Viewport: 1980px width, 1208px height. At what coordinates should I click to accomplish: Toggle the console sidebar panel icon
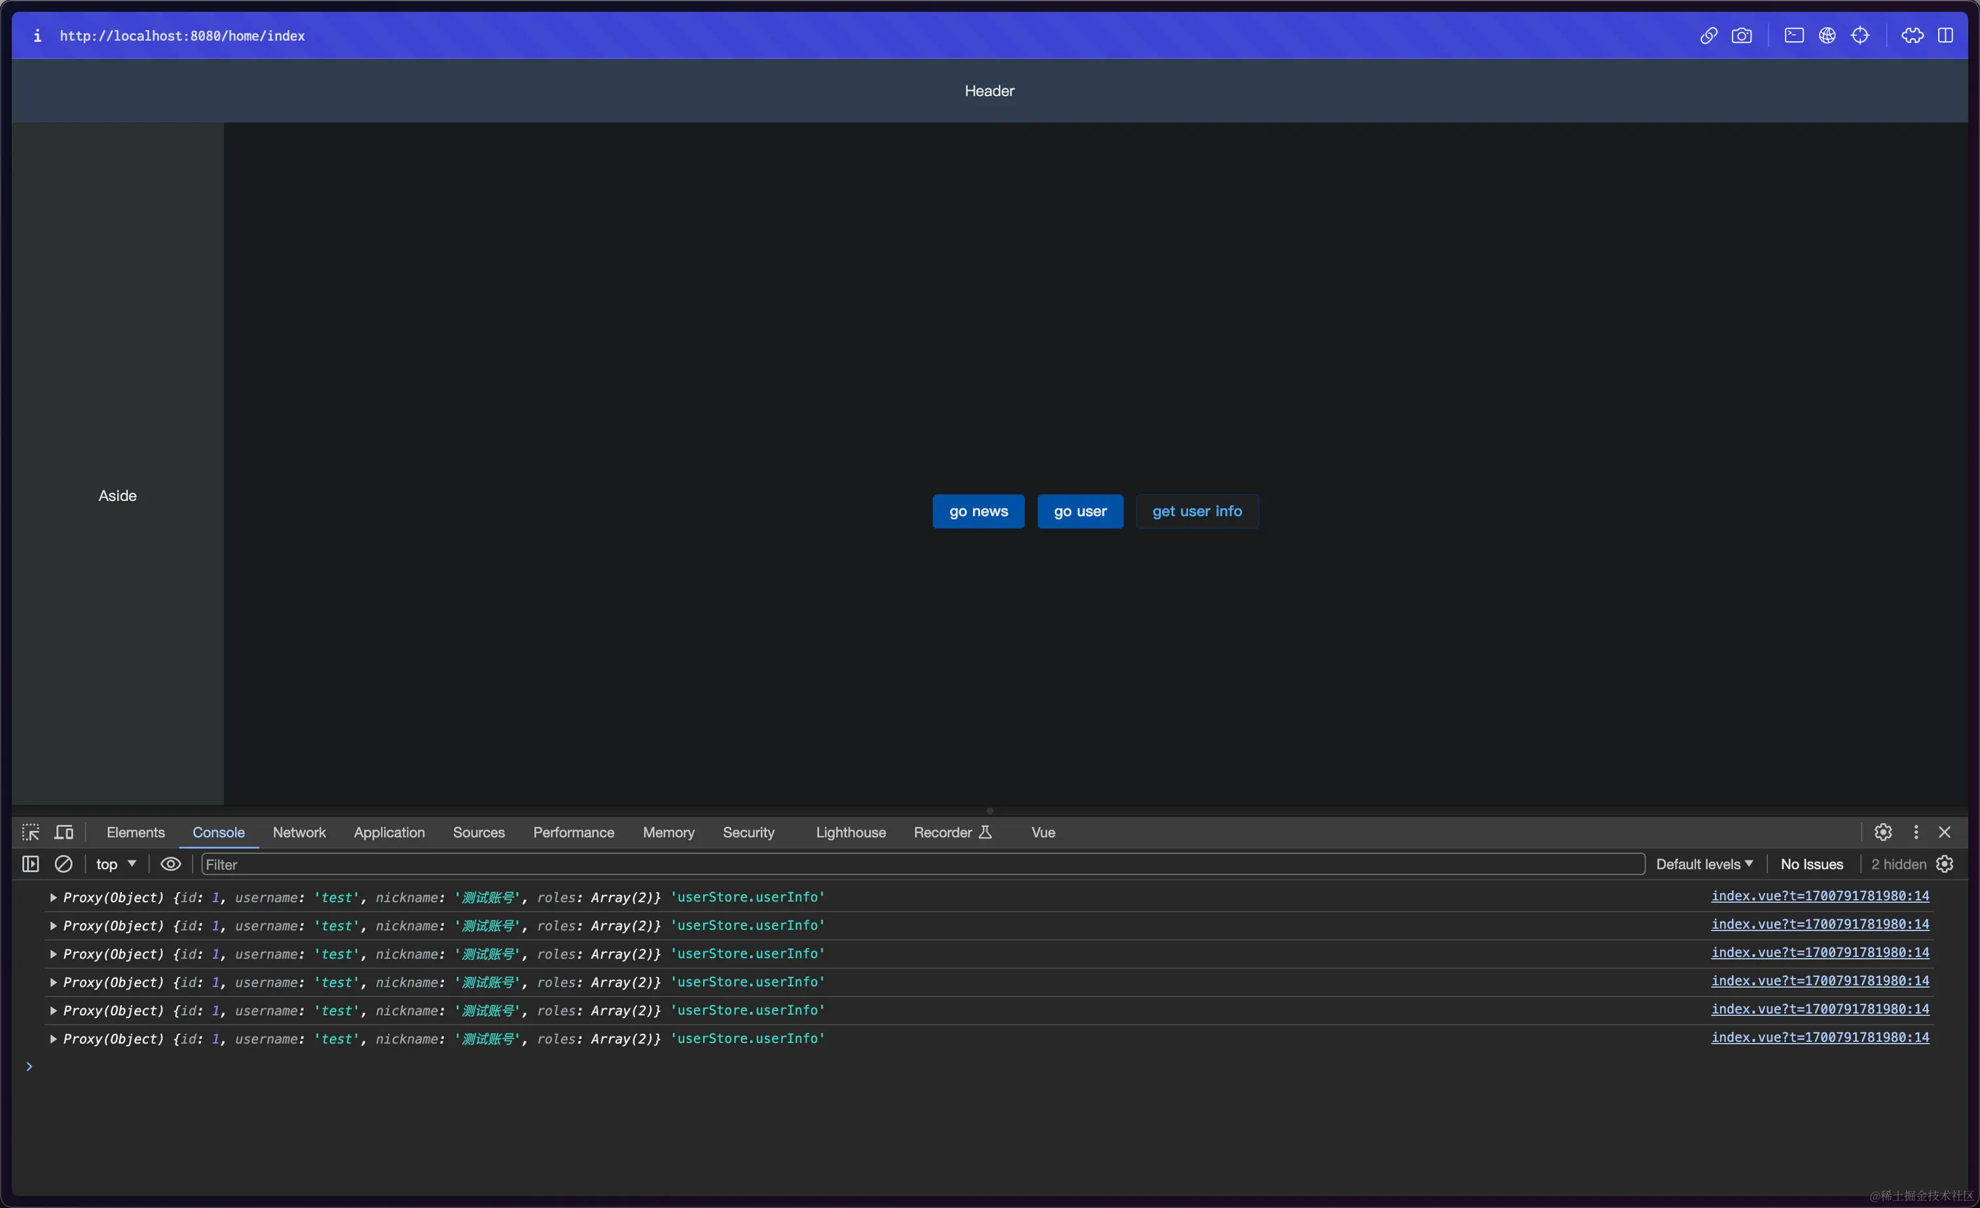coord(31,864)
